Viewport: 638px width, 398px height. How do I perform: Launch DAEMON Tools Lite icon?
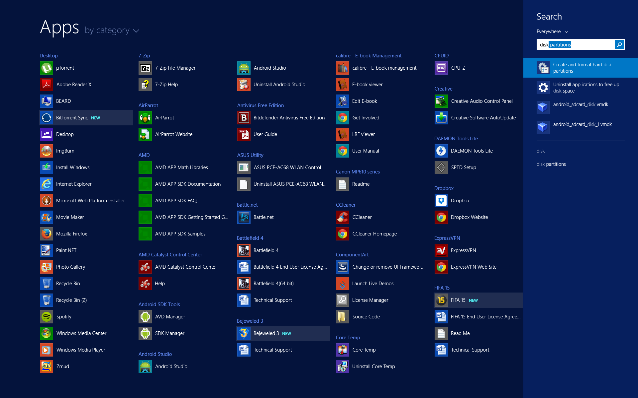(x=441, y=151)
